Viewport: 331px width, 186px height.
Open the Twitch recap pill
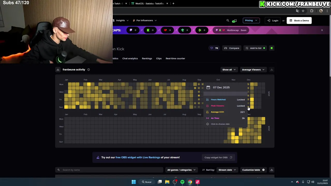(133, 30)
